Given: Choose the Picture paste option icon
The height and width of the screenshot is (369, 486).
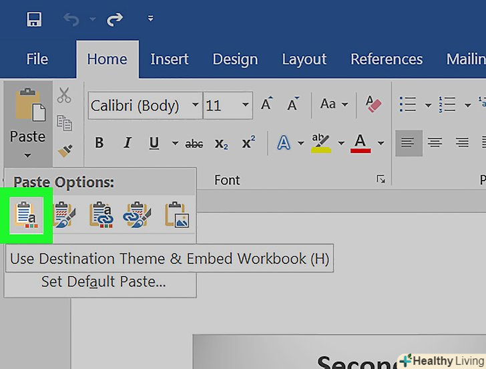Looking at the screenshot, I should pyautogui.click(x=178, y=214).
